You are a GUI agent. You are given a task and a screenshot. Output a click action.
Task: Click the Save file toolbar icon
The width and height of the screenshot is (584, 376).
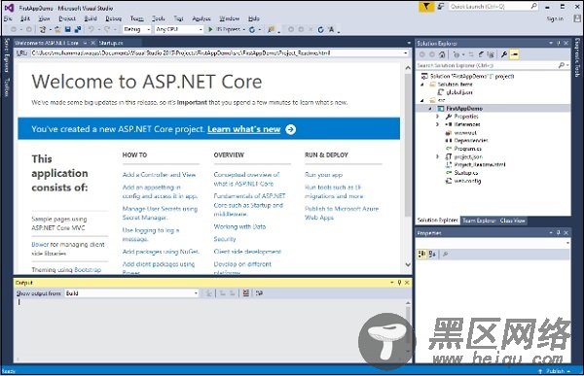click(68, 29)
